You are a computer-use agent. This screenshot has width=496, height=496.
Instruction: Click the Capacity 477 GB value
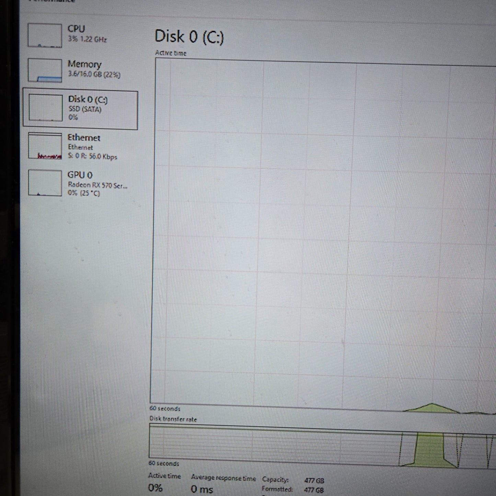click(314, 481)
